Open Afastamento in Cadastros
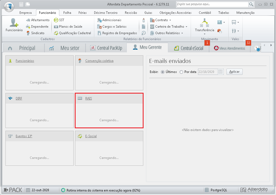The height and width of the screenshot is (195, 276). (x=38, y=20)
